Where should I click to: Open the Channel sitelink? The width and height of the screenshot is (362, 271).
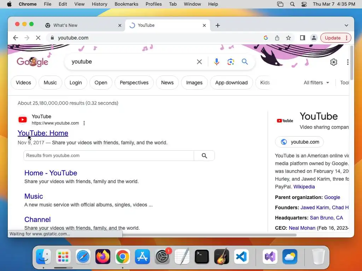click(x=37, y=219)
